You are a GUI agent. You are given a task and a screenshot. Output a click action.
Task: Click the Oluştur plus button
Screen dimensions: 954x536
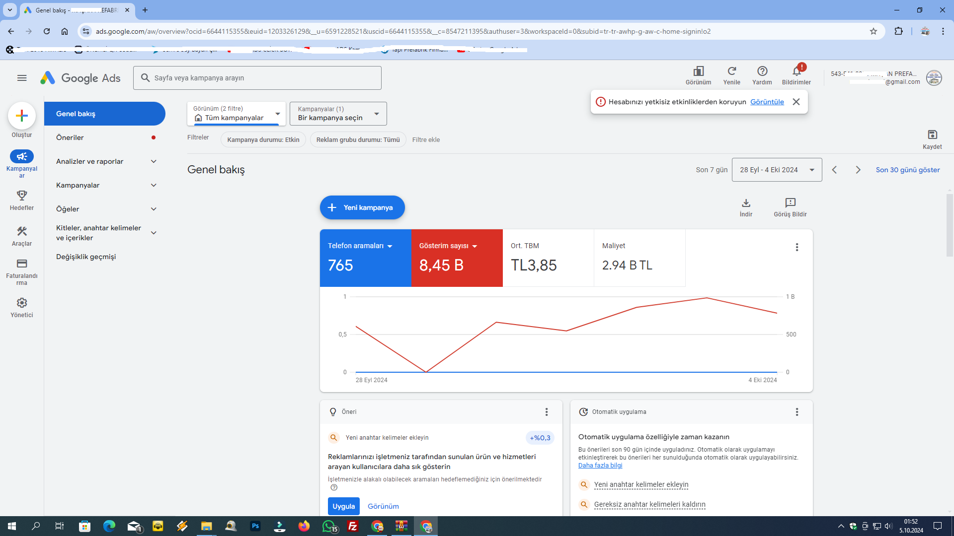point(22,116)
